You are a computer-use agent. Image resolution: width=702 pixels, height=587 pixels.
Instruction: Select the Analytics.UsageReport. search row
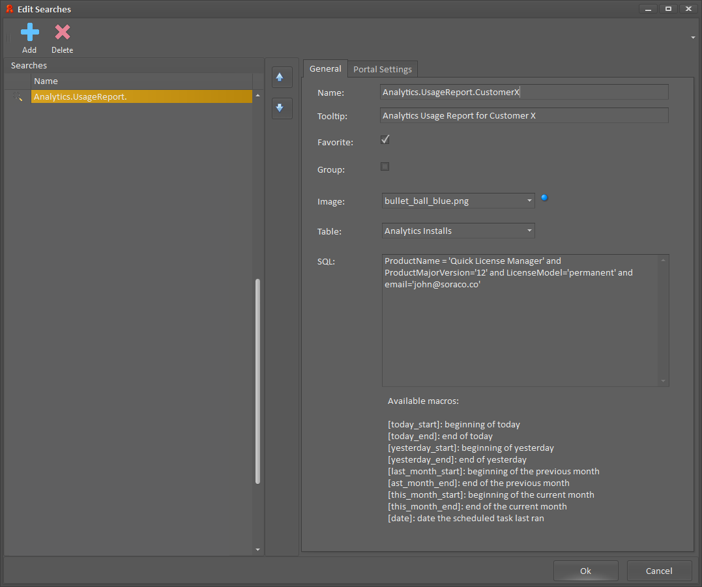point(141,96)
